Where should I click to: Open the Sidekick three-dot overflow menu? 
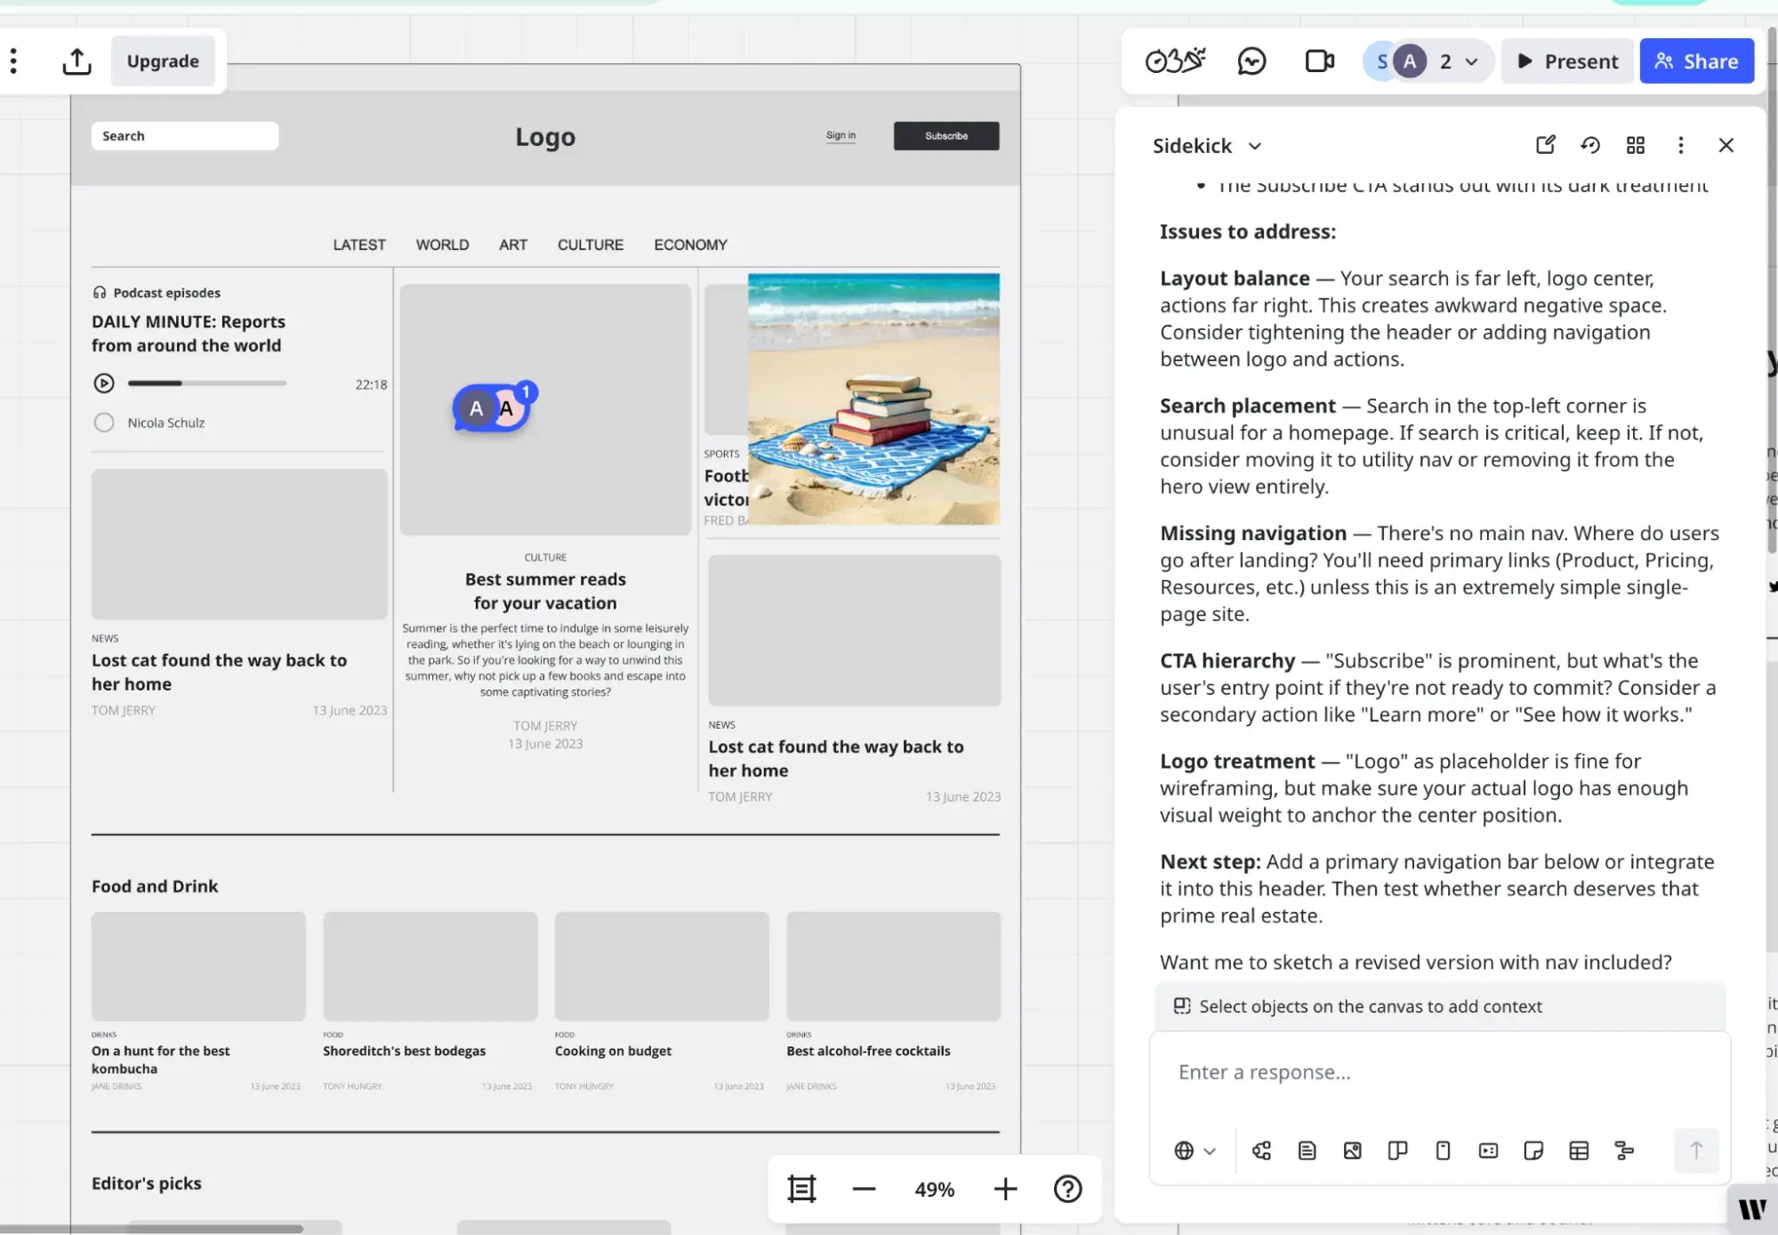click(x=1680, y=144)
